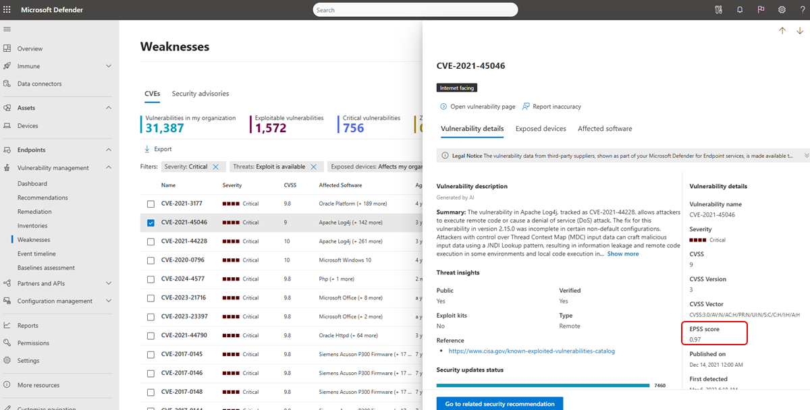The image size is (810, 410).
Task: Open the app launcher waffle icon
Action: tap(7, 9)
